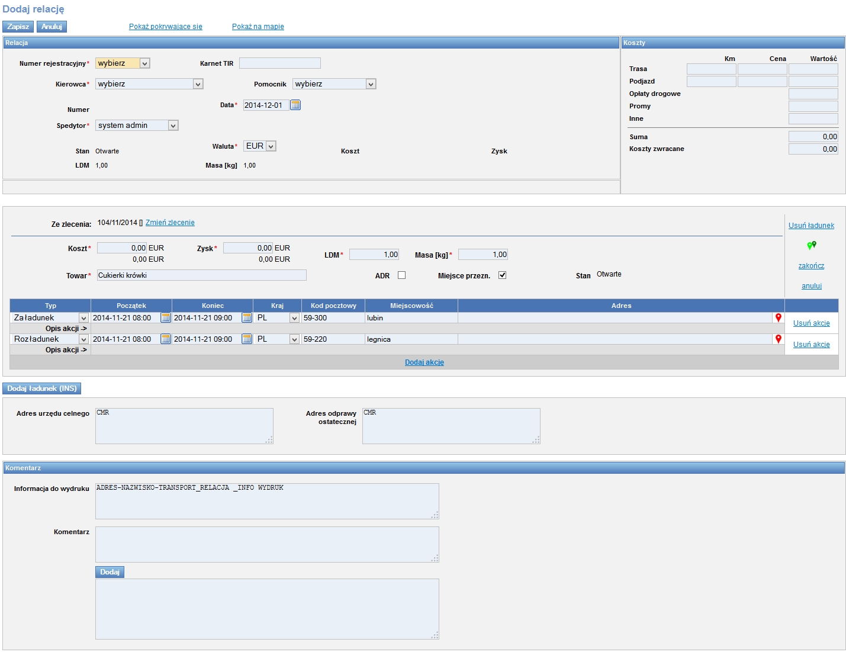
Task: Open the Rozładunek type dropdown
Action: [x=50, y=339]
